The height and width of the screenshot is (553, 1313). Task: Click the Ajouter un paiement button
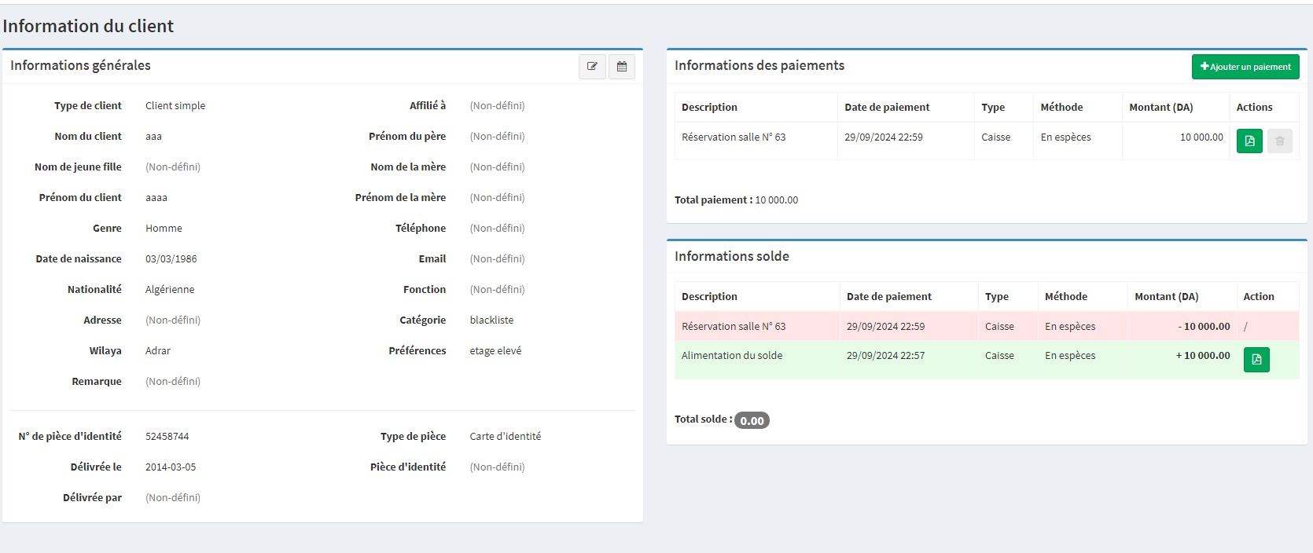click(1245, 67)
